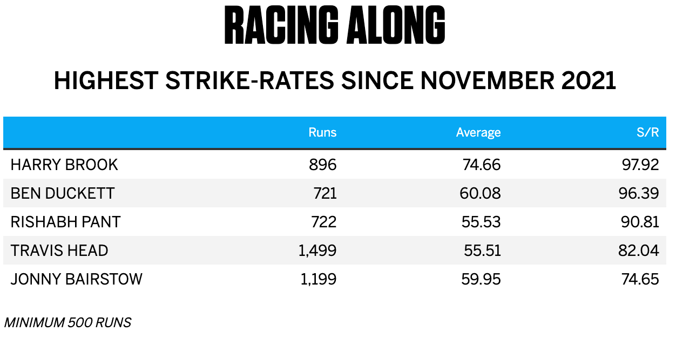The height and width of the screenshot is (338, 676).
Task: Select the Jonny Bairstow row name
Action: coord(76,279)
